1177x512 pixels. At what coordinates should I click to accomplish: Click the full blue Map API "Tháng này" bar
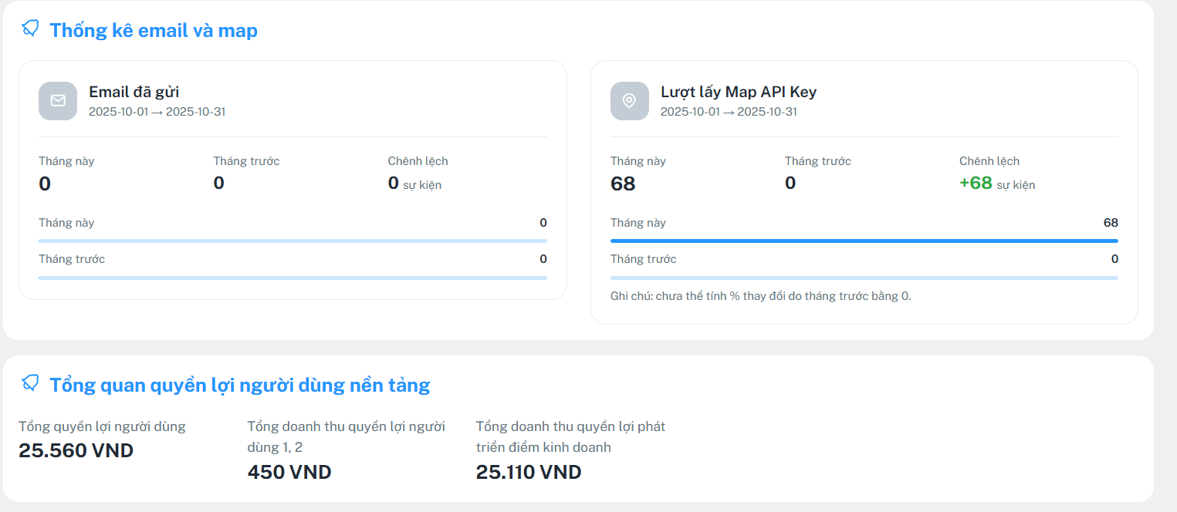pyautogui.click(x=864, y=241)
